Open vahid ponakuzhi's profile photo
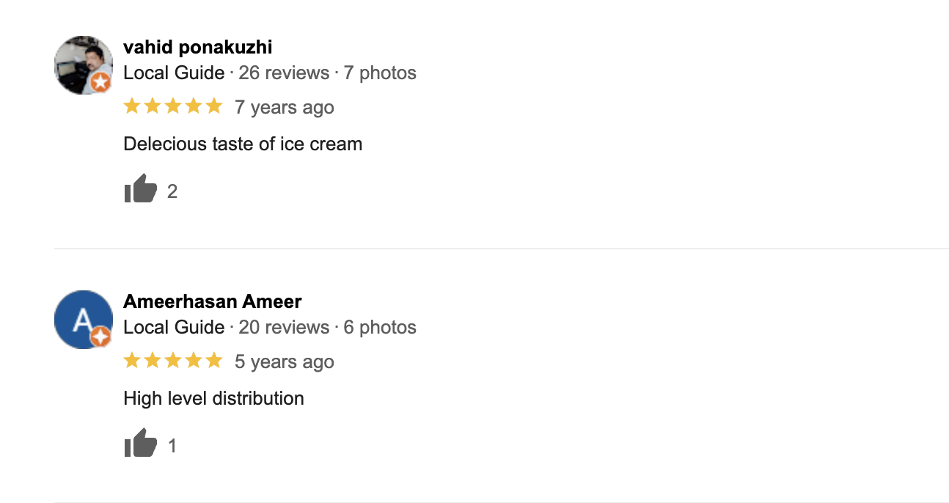 [x=81, y=64]
